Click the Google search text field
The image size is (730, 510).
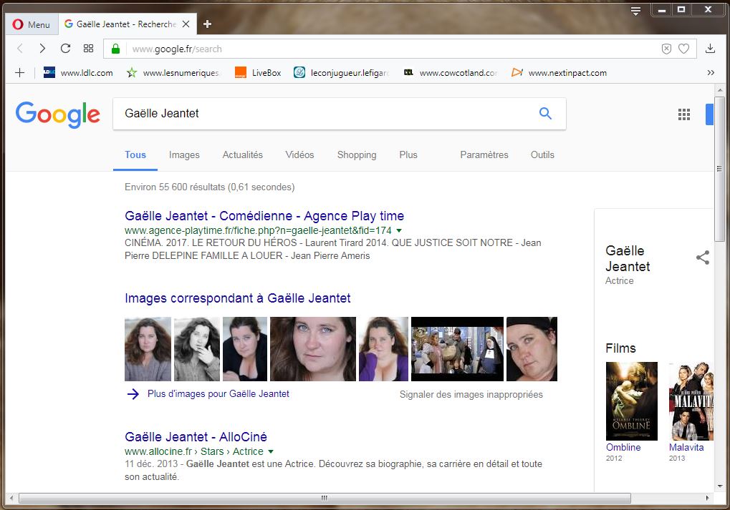point(326,114)
